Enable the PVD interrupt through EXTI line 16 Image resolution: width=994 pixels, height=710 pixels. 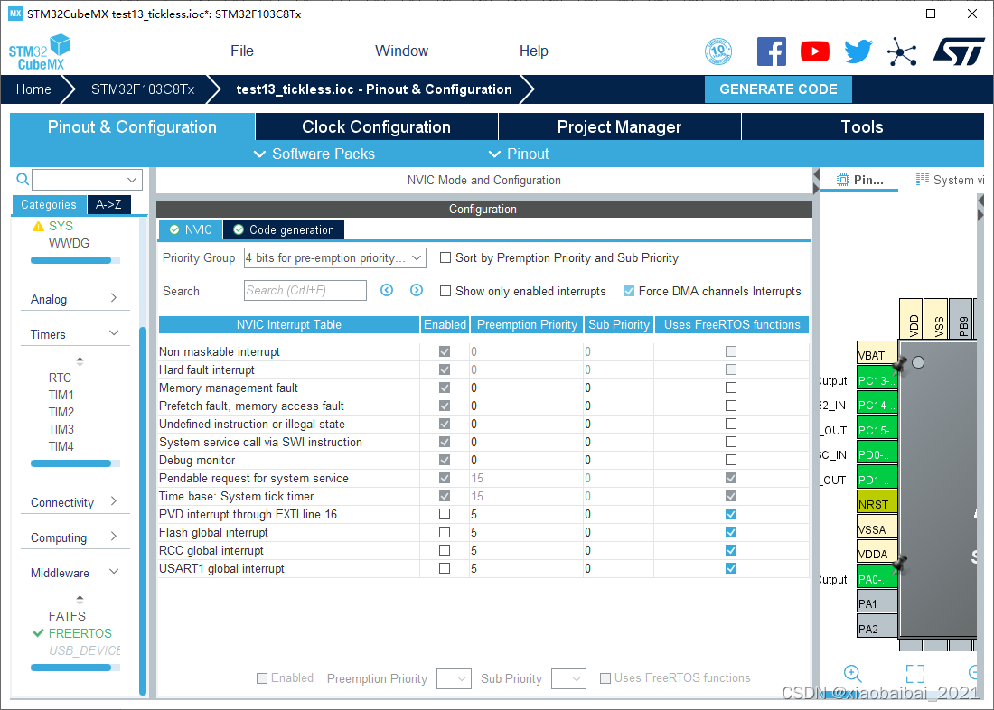(x=445, y=514)
